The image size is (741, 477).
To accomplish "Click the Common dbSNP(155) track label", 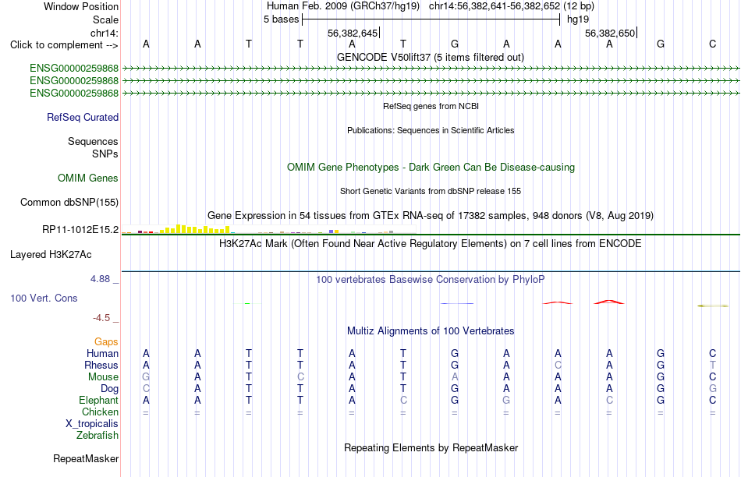I will 69,202.
